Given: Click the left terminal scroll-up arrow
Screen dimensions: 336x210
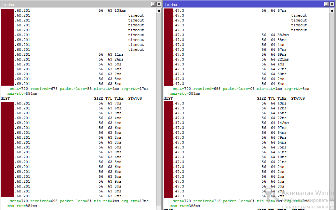Looking at the screenshot, I should click(x=159, y=11).
